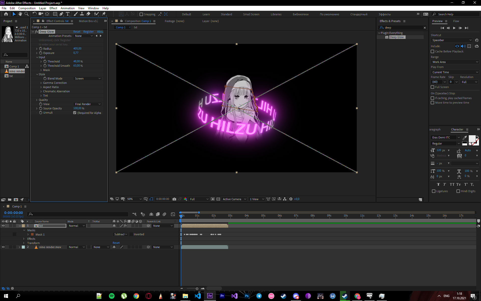Select the Eraser tool

click(88, 14)
